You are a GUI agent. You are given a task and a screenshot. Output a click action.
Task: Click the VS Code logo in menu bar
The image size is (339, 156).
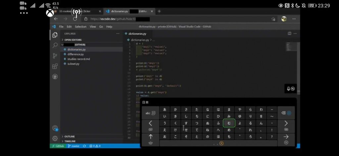tap(54, 27)
